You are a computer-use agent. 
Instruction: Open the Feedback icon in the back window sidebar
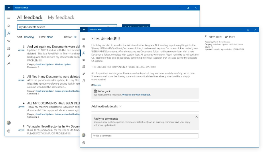[x=9, y=33]
